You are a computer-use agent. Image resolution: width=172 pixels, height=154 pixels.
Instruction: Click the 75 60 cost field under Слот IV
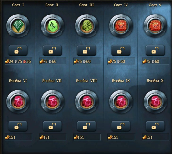[121, 61]
